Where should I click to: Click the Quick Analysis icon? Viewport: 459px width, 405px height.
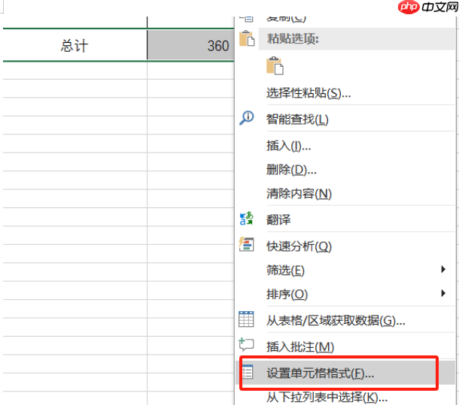pyautogui.click(x=246, y=244)
